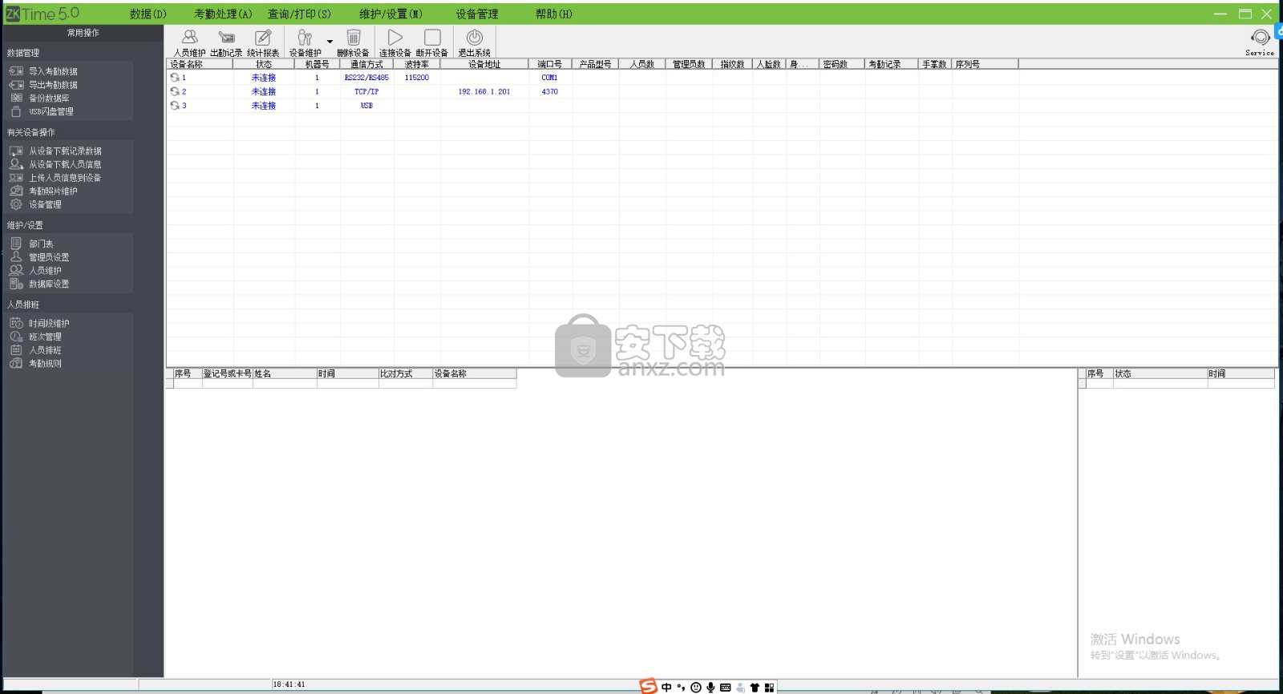Click the 常用操作 sidebar header
Viewport: 1283px width, 694px height.
tap(83, 33)
